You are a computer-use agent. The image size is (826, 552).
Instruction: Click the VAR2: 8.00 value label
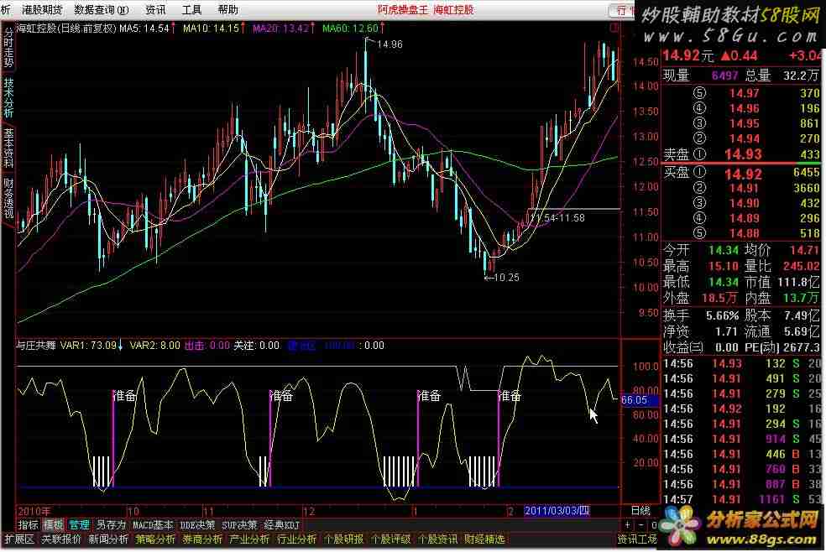(154, 346)
